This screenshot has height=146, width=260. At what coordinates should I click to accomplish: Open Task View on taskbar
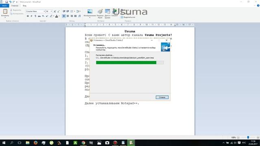point(19,143)
